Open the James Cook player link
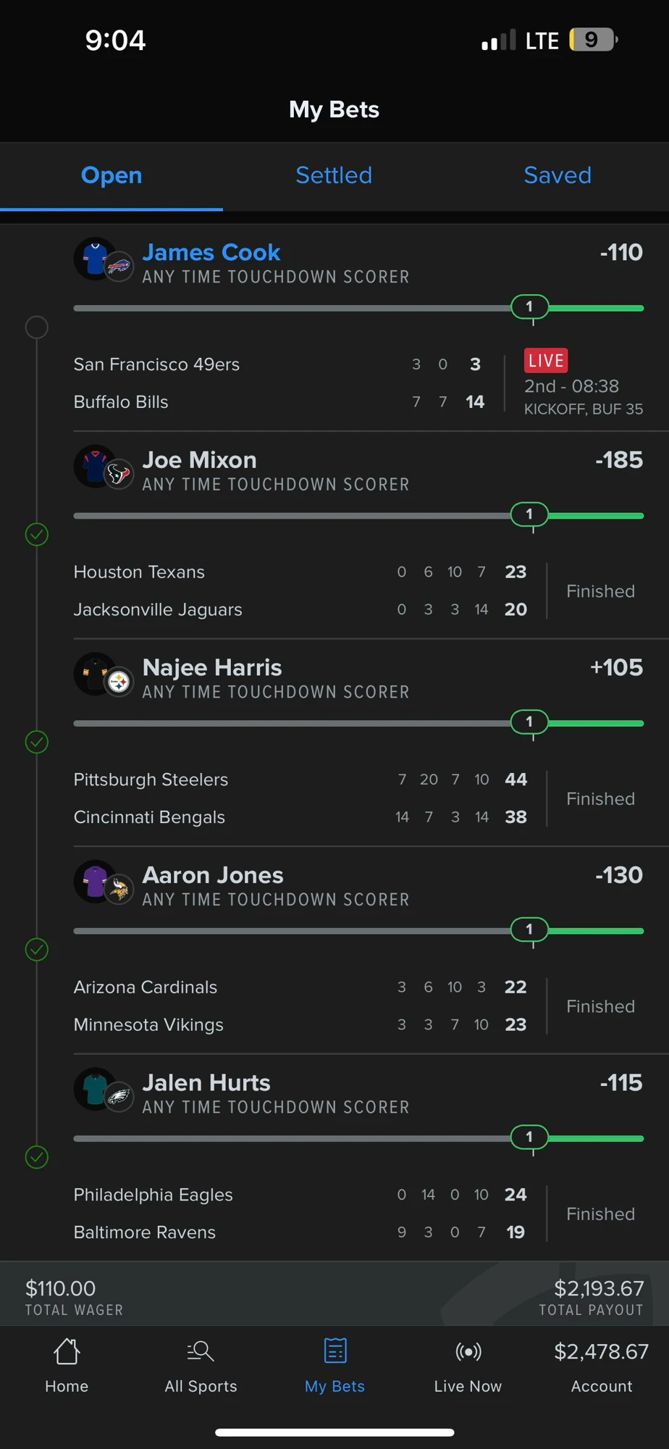Image resolution: width=669 pixels, height=1449 pixels. click(211, 252)
